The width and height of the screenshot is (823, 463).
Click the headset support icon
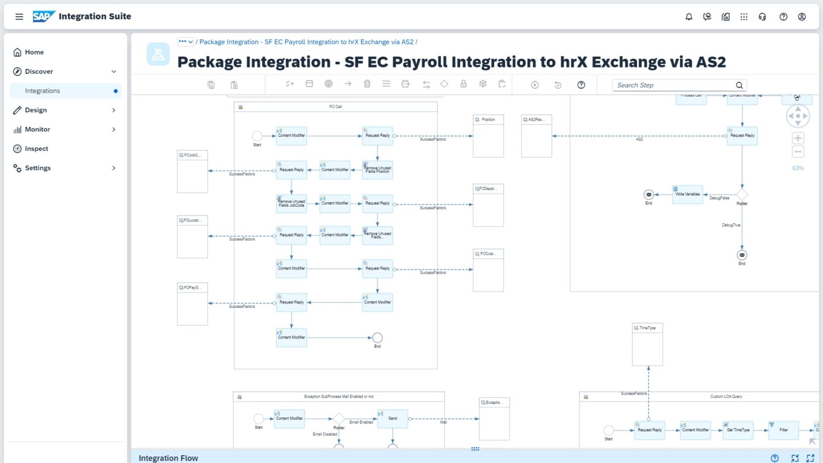click(x=763, y=16)
